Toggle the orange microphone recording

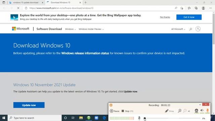[x=208, y=111]
